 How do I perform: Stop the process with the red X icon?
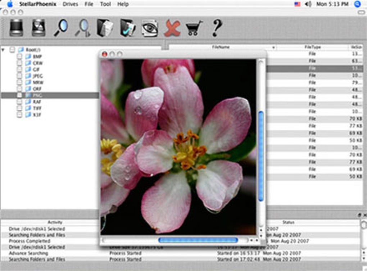(172, 28)
